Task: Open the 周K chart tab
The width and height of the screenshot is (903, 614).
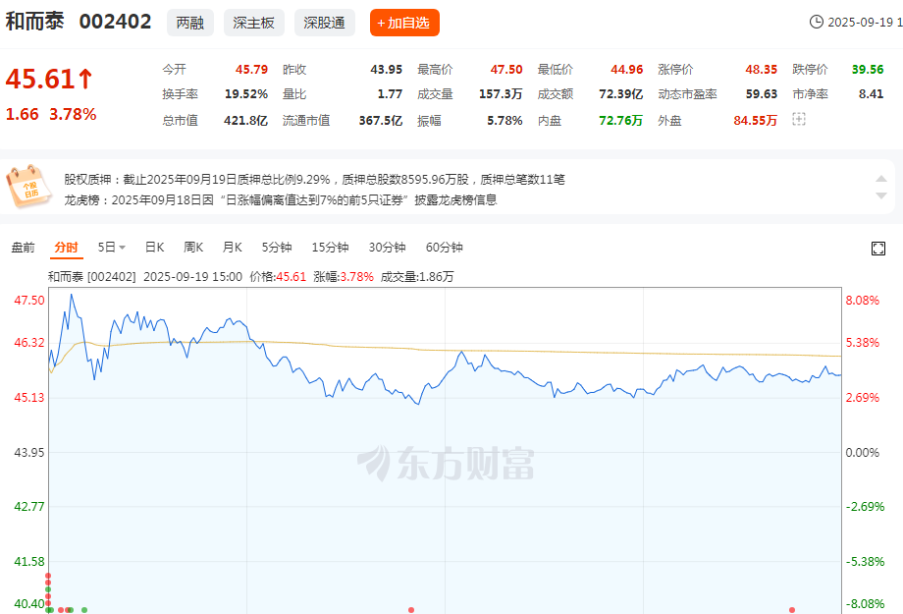Action: pos(193,248)
